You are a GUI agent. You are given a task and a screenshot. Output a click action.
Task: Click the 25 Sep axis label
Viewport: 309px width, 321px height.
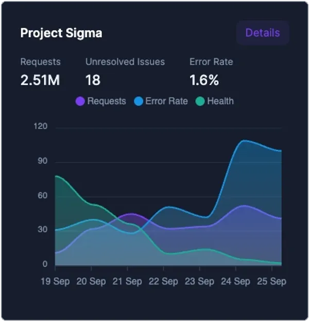271,282
